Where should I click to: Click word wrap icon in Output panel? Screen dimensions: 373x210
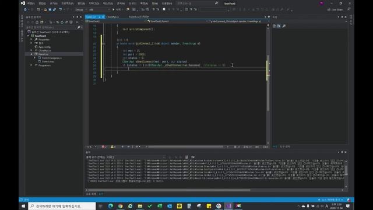193,157
